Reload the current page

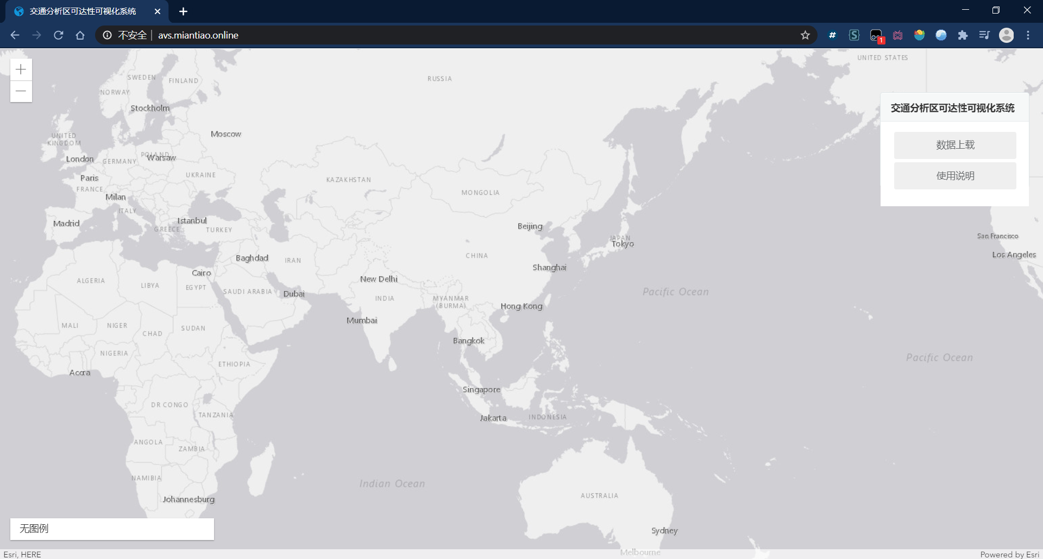point(58,35)
